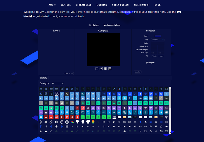Viewport: 204px width, 142px height.
Task: Select the Library tab
Action: [x=44, y=78]
